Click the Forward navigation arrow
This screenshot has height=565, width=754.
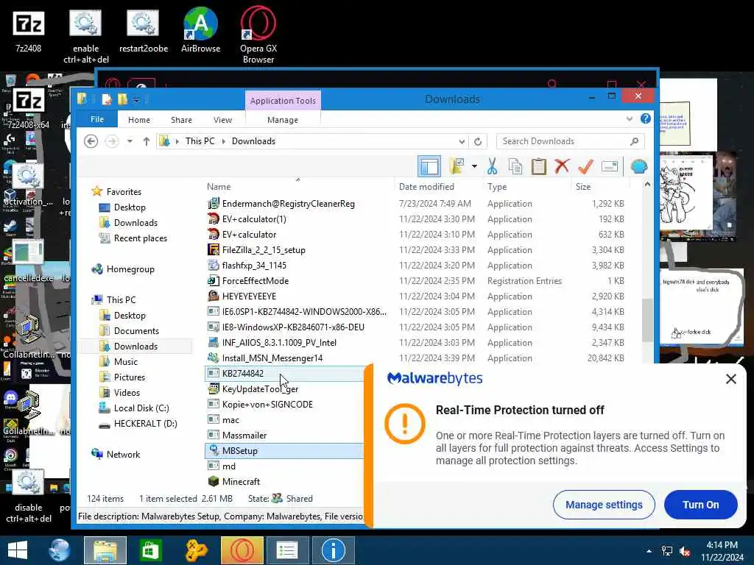(x=112, y=141)
